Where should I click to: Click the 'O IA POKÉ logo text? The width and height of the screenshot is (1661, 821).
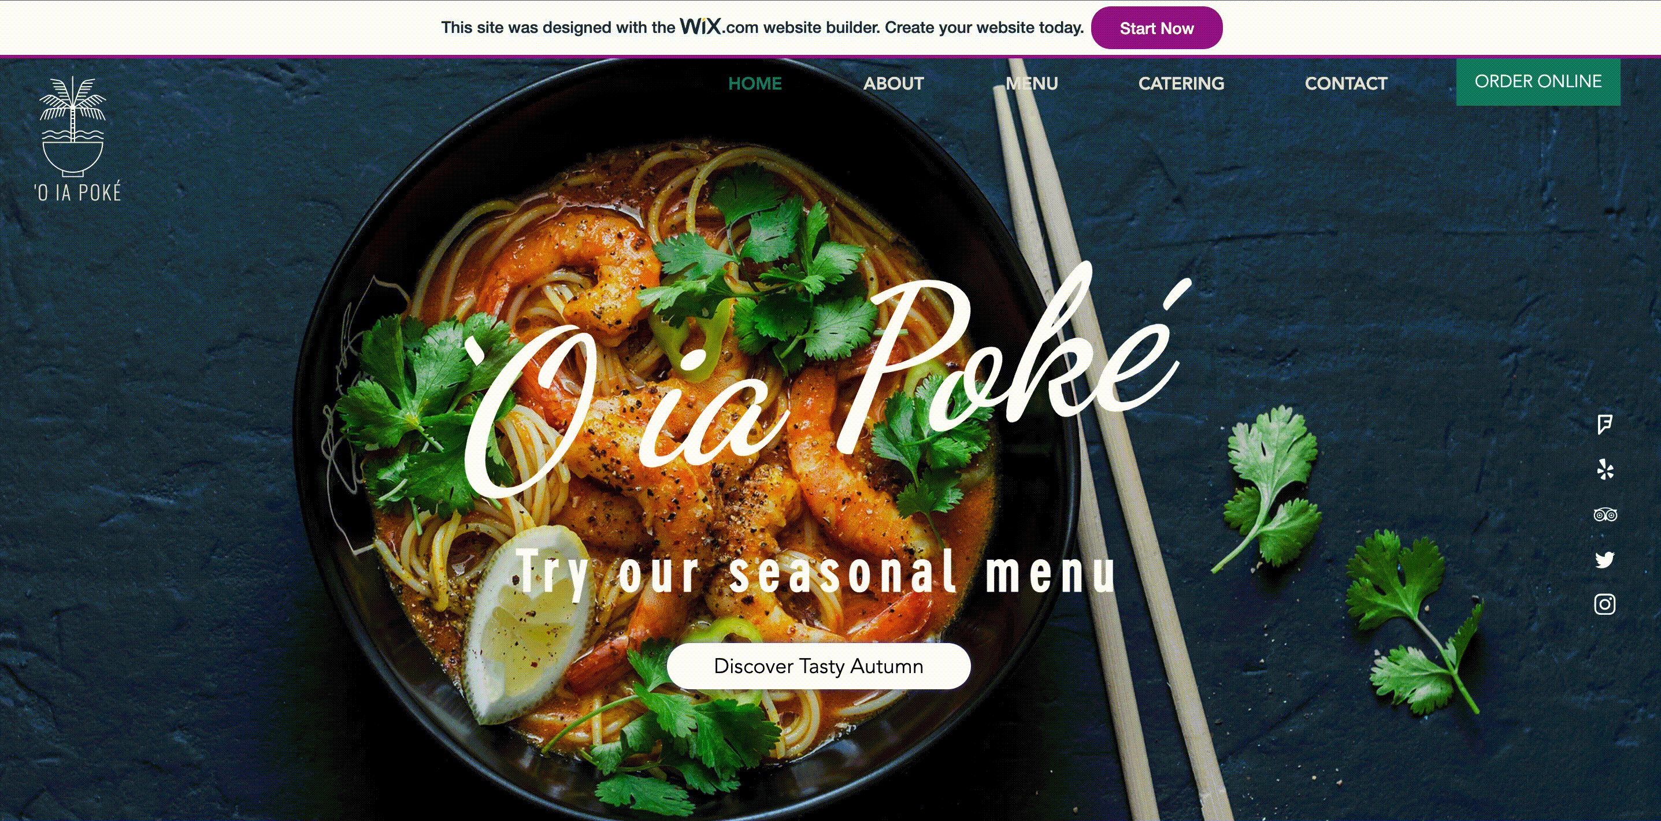pos(77,192)
